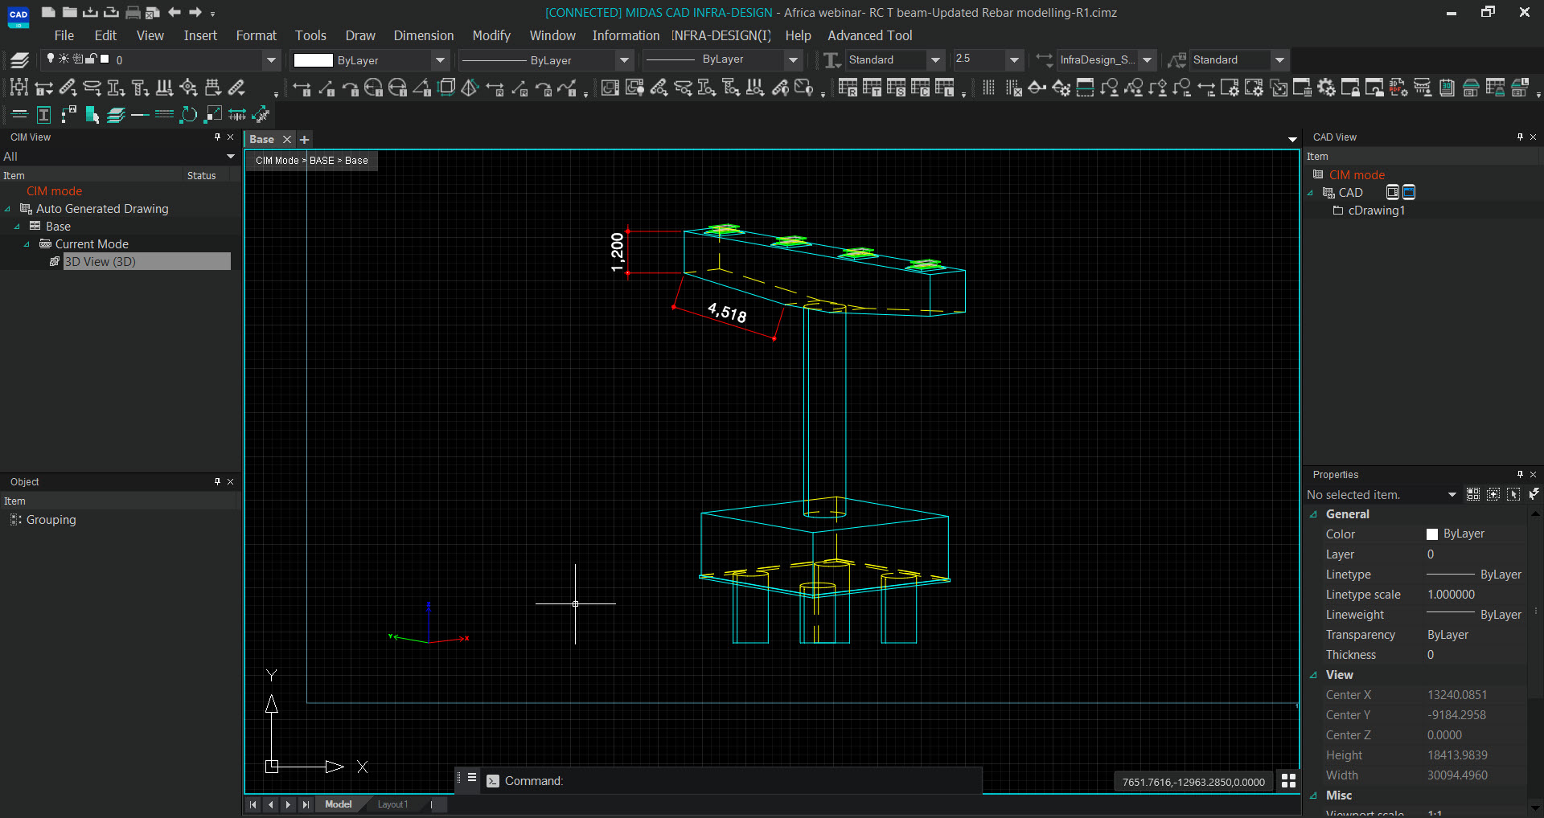Click the table 'T' icon in toolbar
This screenshot has width=1544, height=818.
[872, 88]
